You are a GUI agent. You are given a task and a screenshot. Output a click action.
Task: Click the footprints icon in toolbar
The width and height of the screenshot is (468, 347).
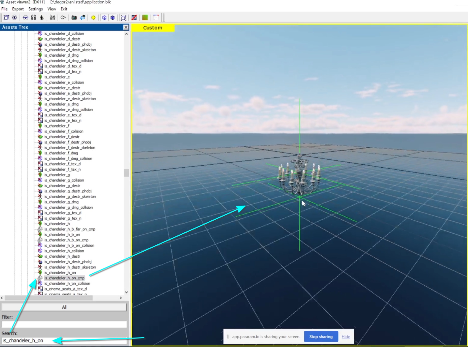(34, 18)
